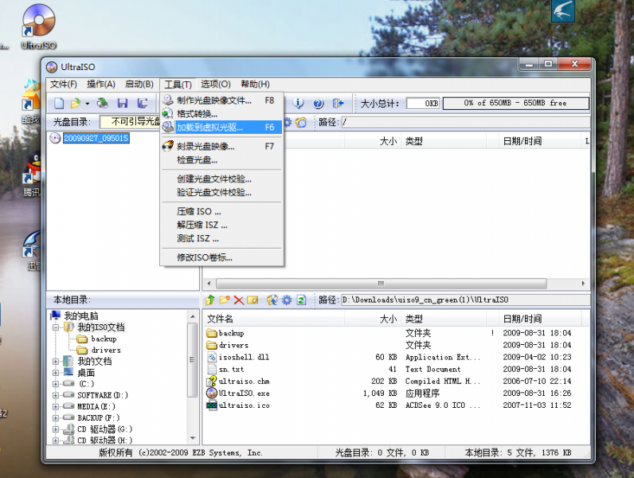Click the add-to-image icon in local toolbar
The image size is (634, 478).
tap(272, 300)
